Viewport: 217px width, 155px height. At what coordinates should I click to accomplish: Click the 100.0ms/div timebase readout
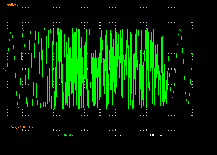coord(114,135)
